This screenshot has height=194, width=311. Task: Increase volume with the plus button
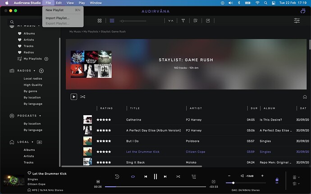[262, 176]
